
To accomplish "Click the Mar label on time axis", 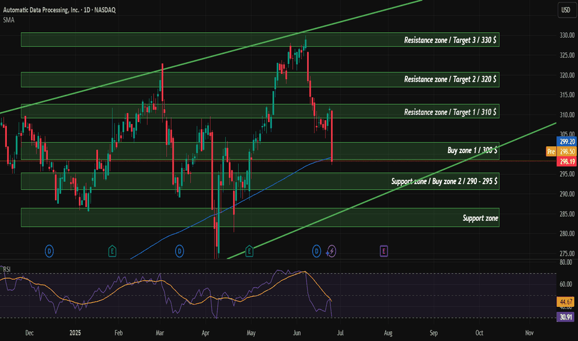I will point(159,333).
